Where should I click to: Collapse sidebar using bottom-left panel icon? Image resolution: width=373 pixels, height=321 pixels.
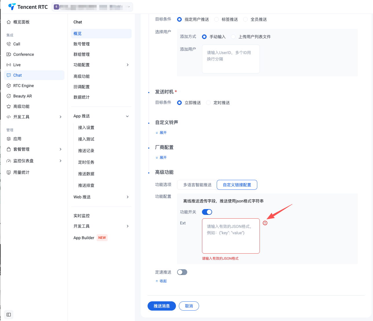click(9, 315)
